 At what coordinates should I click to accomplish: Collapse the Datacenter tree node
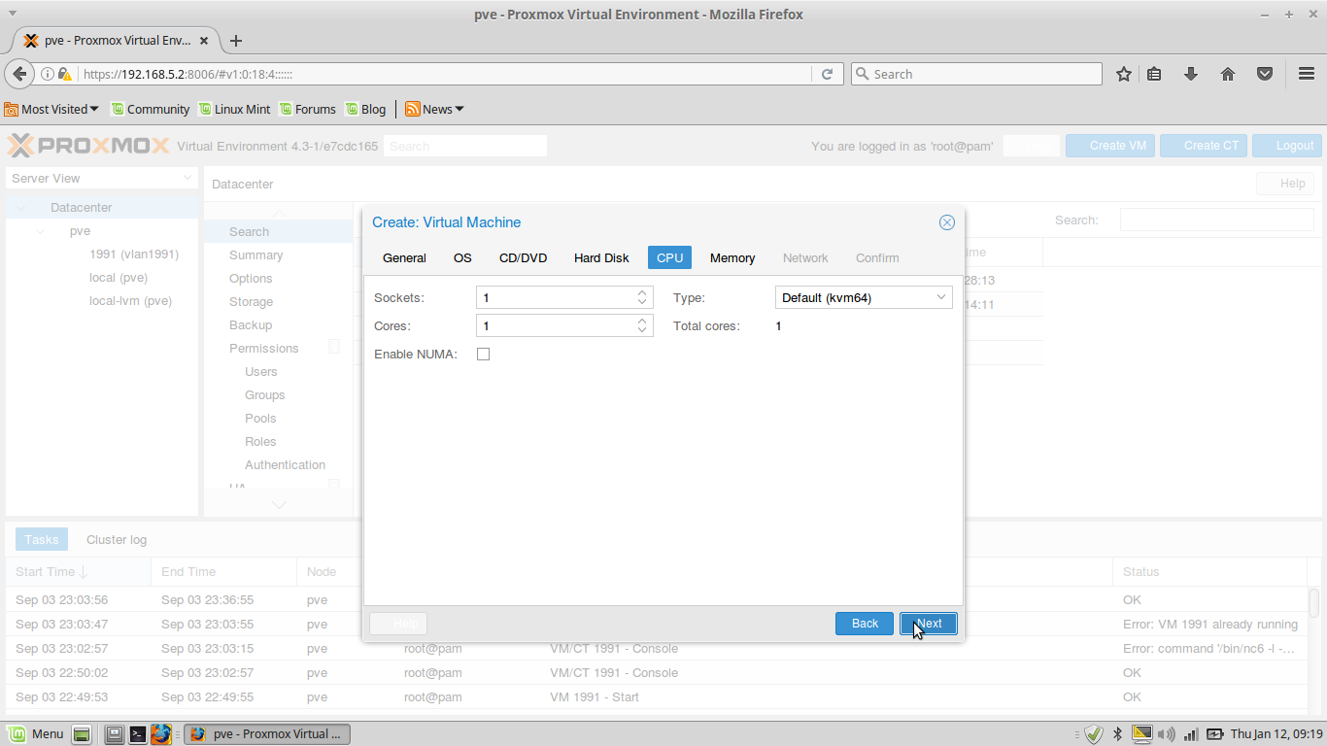(x=21, y=208)
